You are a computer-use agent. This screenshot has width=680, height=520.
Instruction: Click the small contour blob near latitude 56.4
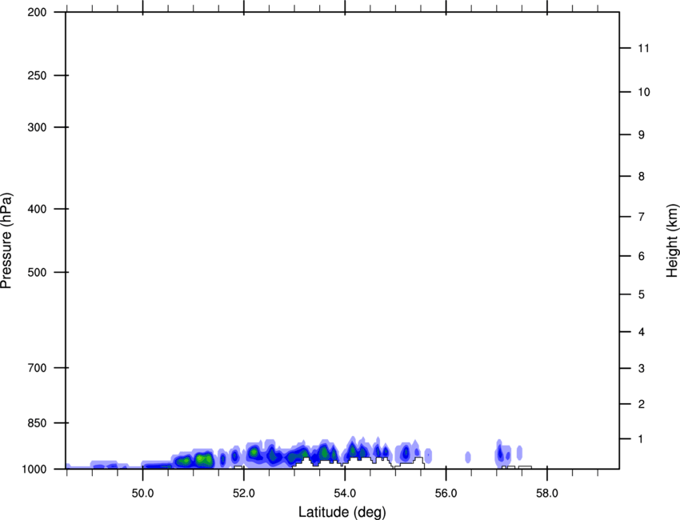coord(468,457)
